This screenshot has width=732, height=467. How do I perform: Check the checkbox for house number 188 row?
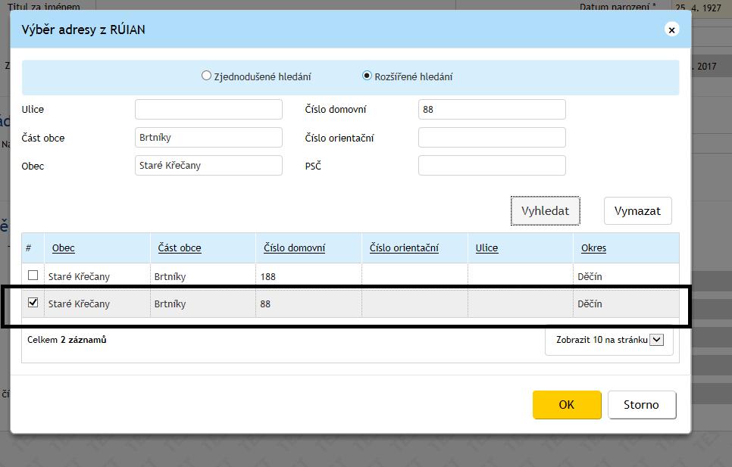click(x=33, y=275)
